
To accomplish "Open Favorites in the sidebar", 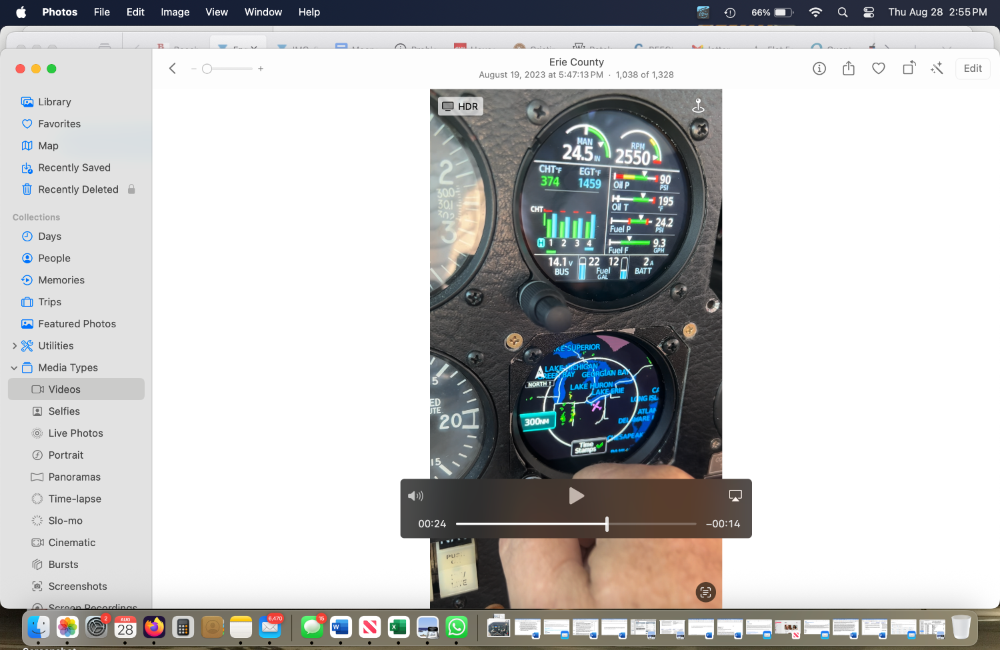I will 76,124.
